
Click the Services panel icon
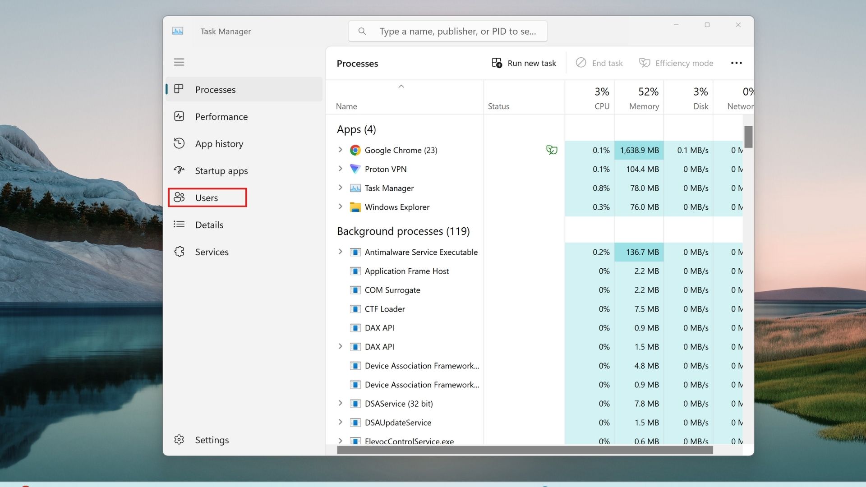[x=179, y=251]
